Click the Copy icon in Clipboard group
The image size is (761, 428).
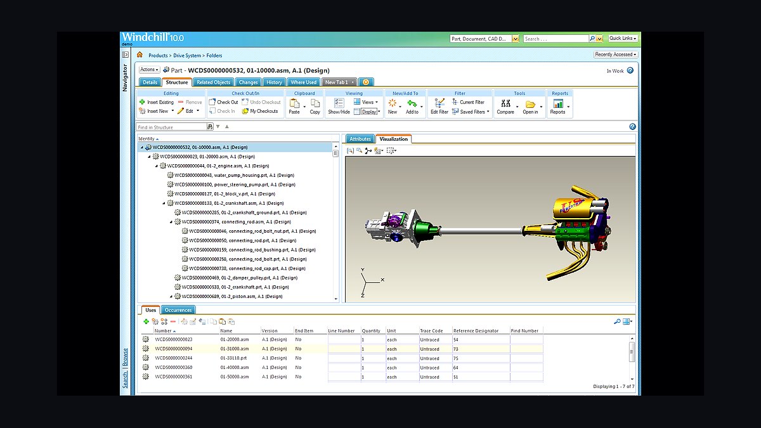(315, 103)
